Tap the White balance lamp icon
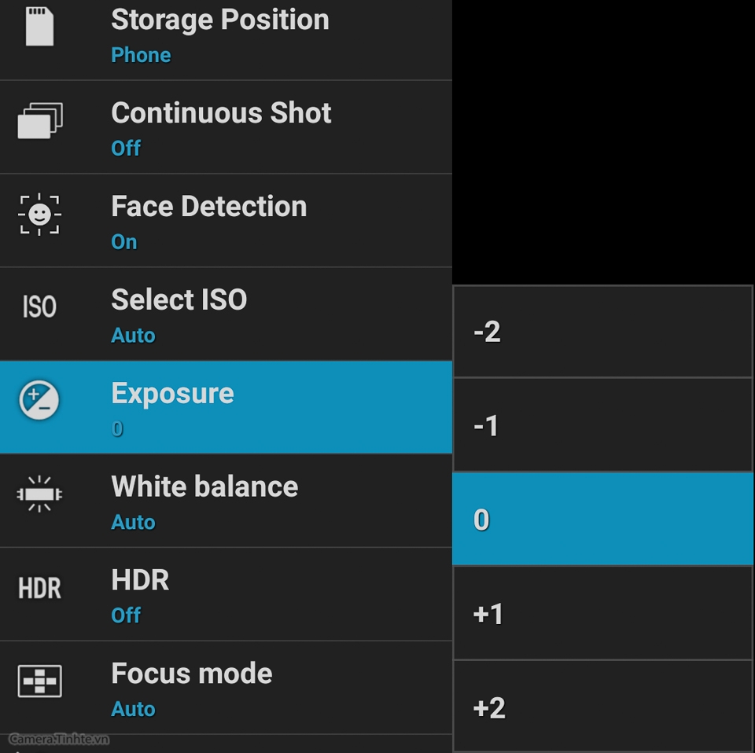Viewport: 755px width, 753px height. (39, 494)
